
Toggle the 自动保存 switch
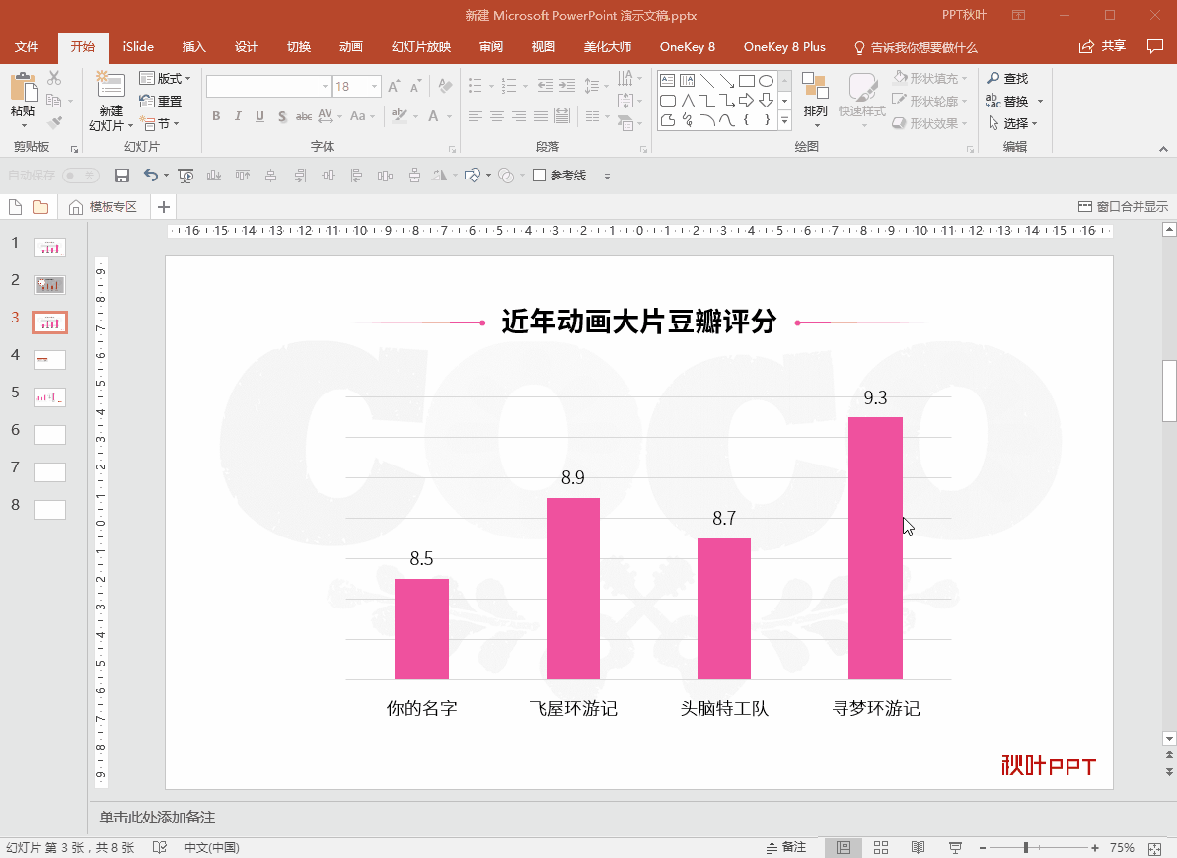click(81, 176)
